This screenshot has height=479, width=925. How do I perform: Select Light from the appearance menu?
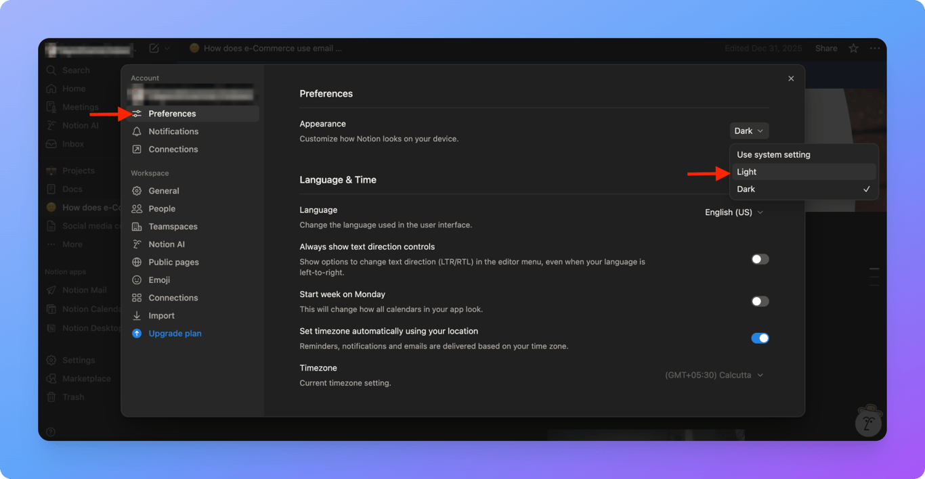[x=746, y=171]
